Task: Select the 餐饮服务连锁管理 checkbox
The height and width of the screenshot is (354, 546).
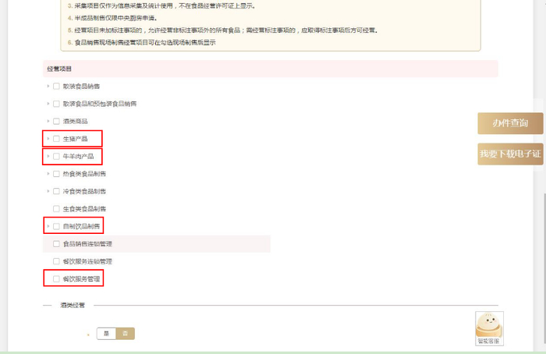Action: pos(56,261)
